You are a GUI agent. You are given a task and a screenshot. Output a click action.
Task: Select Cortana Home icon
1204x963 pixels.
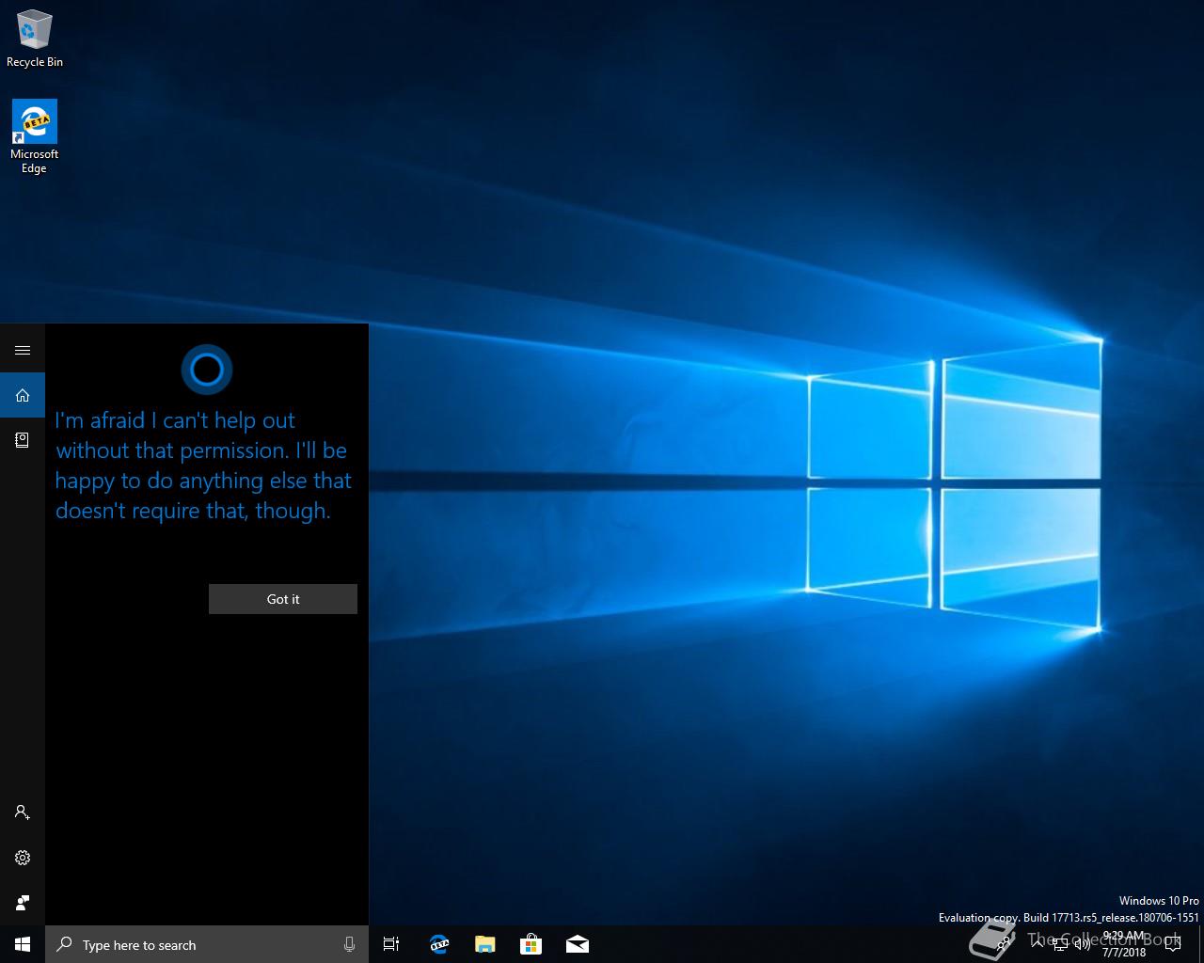click(x=23, y=395)
